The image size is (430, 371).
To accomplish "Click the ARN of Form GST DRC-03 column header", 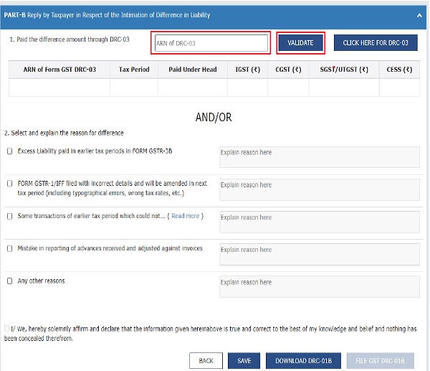I will pyautogui.click(x=59, y=70).
